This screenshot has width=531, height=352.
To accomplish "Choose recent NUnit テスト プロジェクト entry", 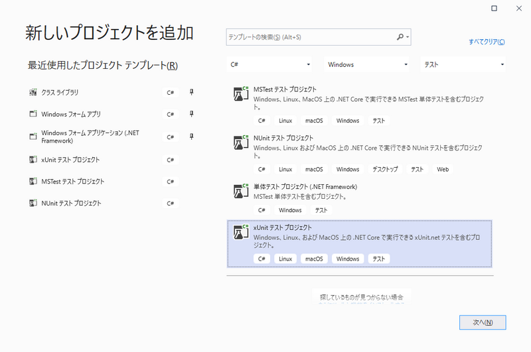I will pos(112,203).
